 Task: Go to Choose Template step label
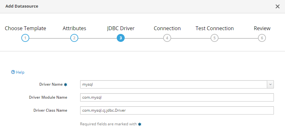(25, 28)
